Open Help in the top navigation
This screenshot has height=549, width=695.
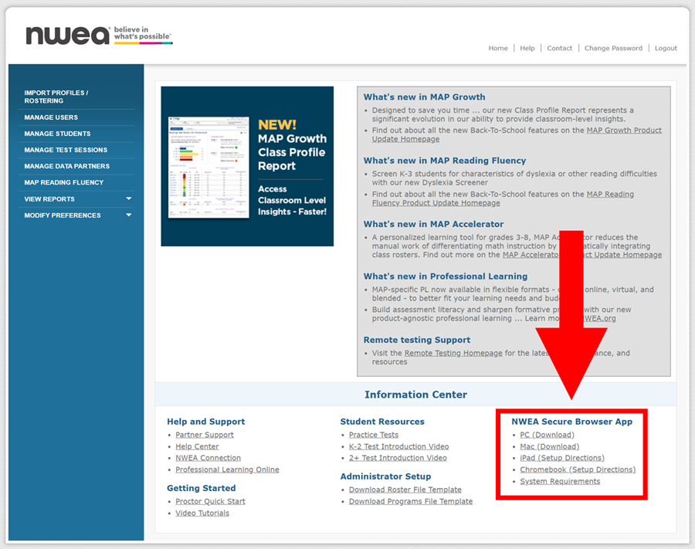[x=527, y=48]
